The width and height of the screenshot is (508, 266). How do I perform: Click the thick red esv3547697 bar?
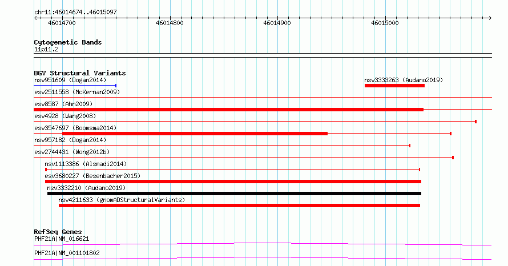coord(195,134)
